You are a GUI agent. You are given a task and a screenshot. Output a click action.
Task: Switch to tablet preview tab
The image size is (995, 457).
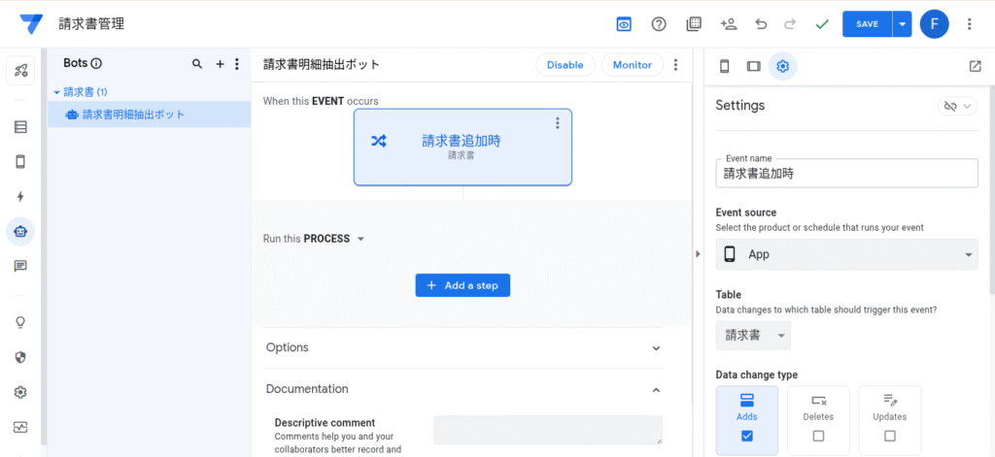753,66
